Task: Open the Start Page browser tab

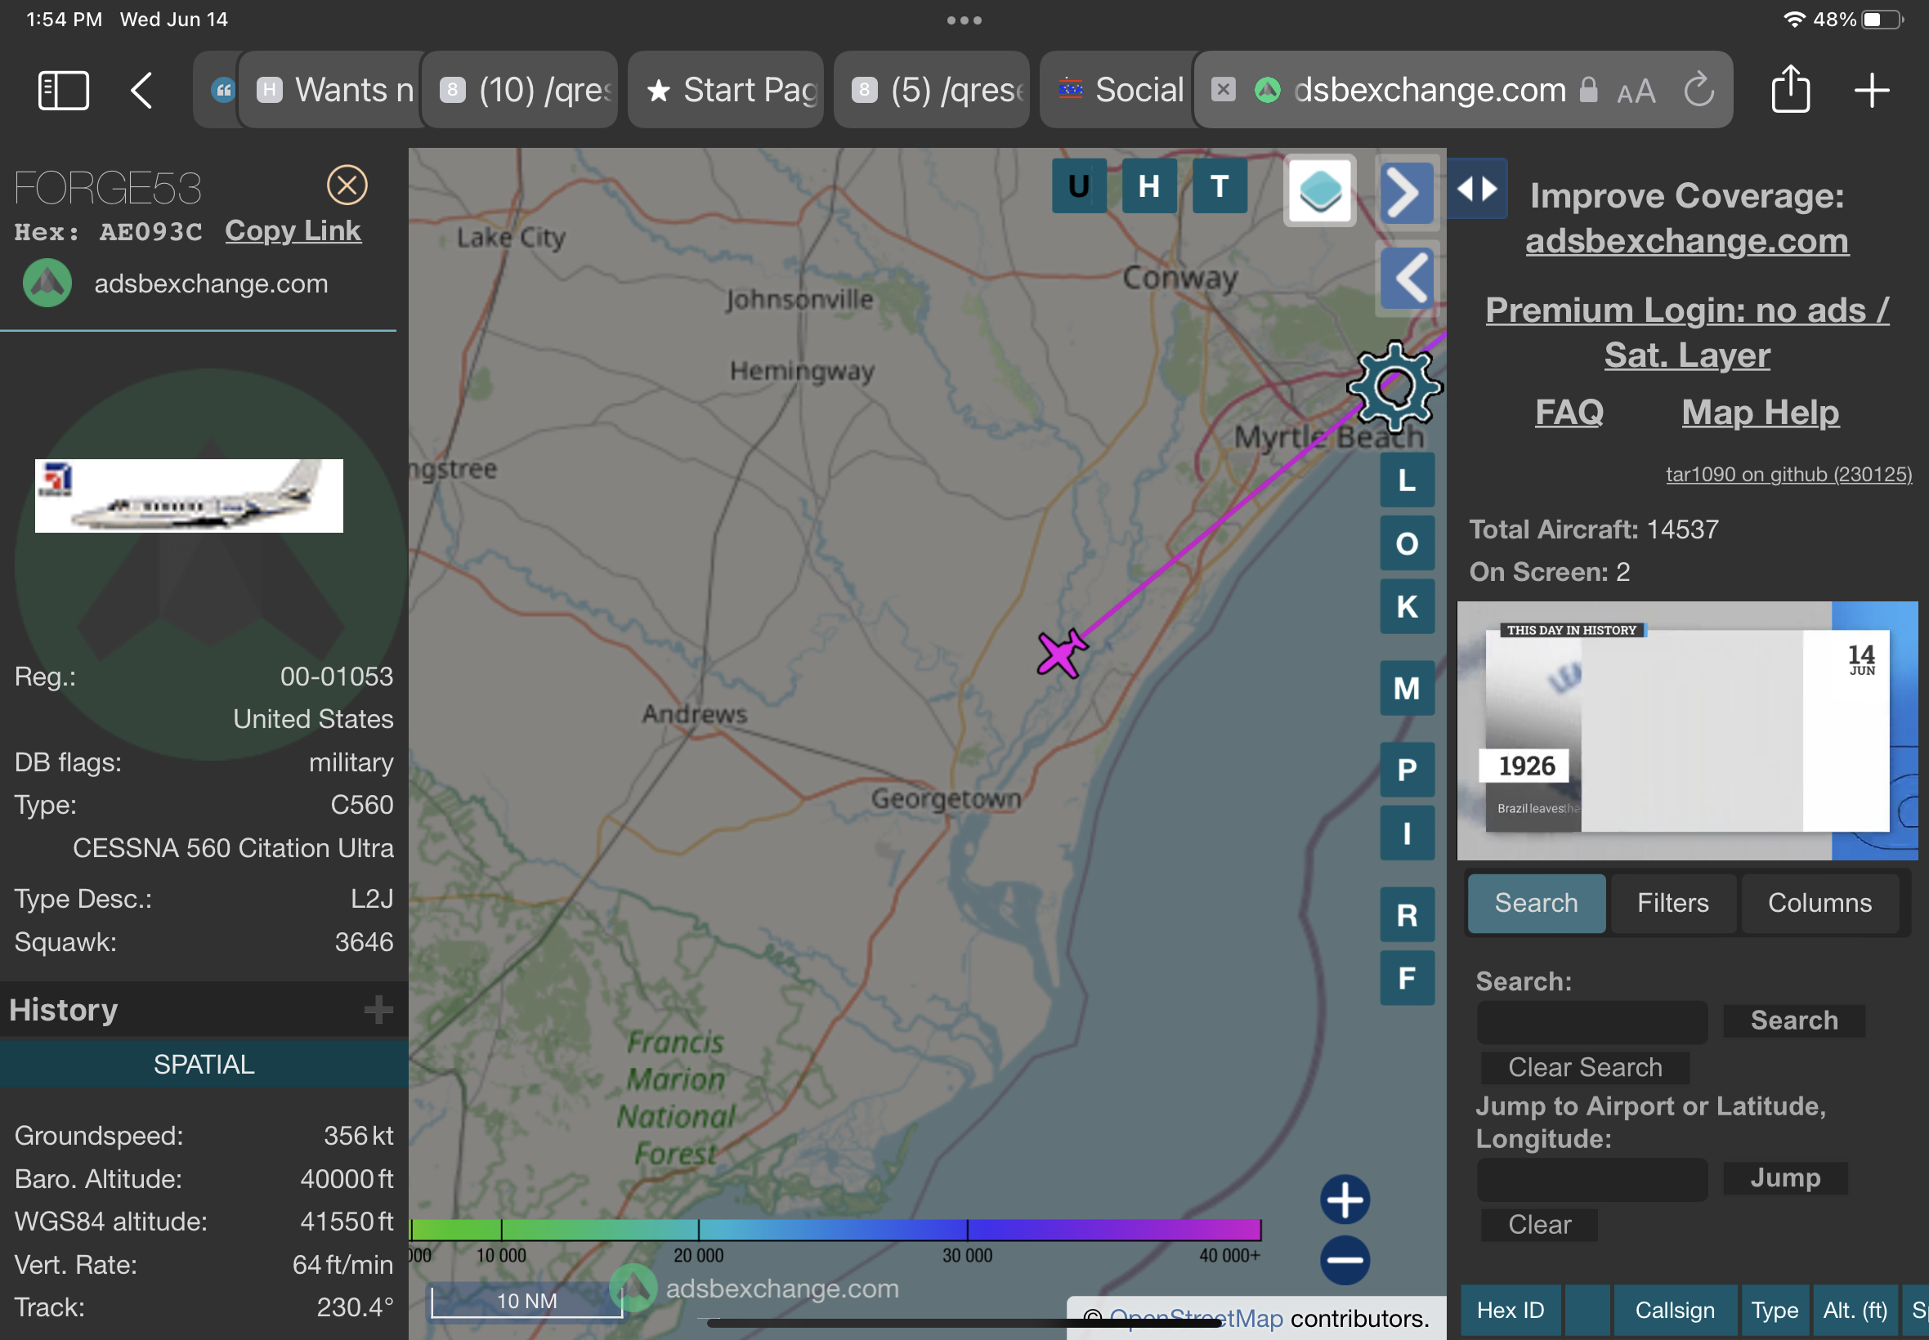Action: (x=727, y=90)
